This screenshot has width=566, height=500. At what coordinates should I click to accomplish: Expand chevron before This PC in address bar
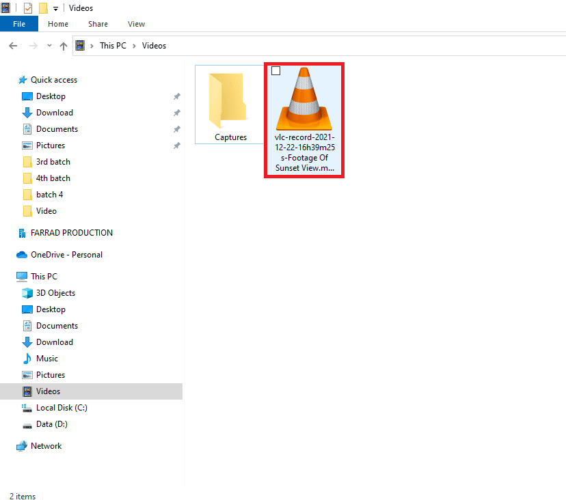pos(92,46)
